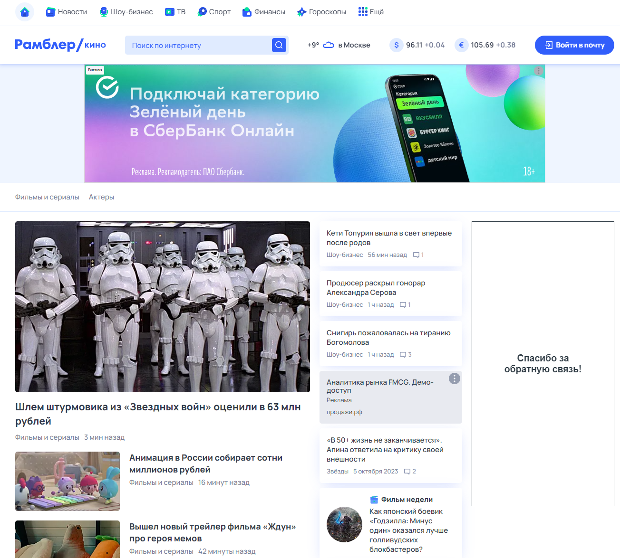Open the ТВ section
This screenshot has height=558, width=620.
pyautogui.click(x=175, y=12)
